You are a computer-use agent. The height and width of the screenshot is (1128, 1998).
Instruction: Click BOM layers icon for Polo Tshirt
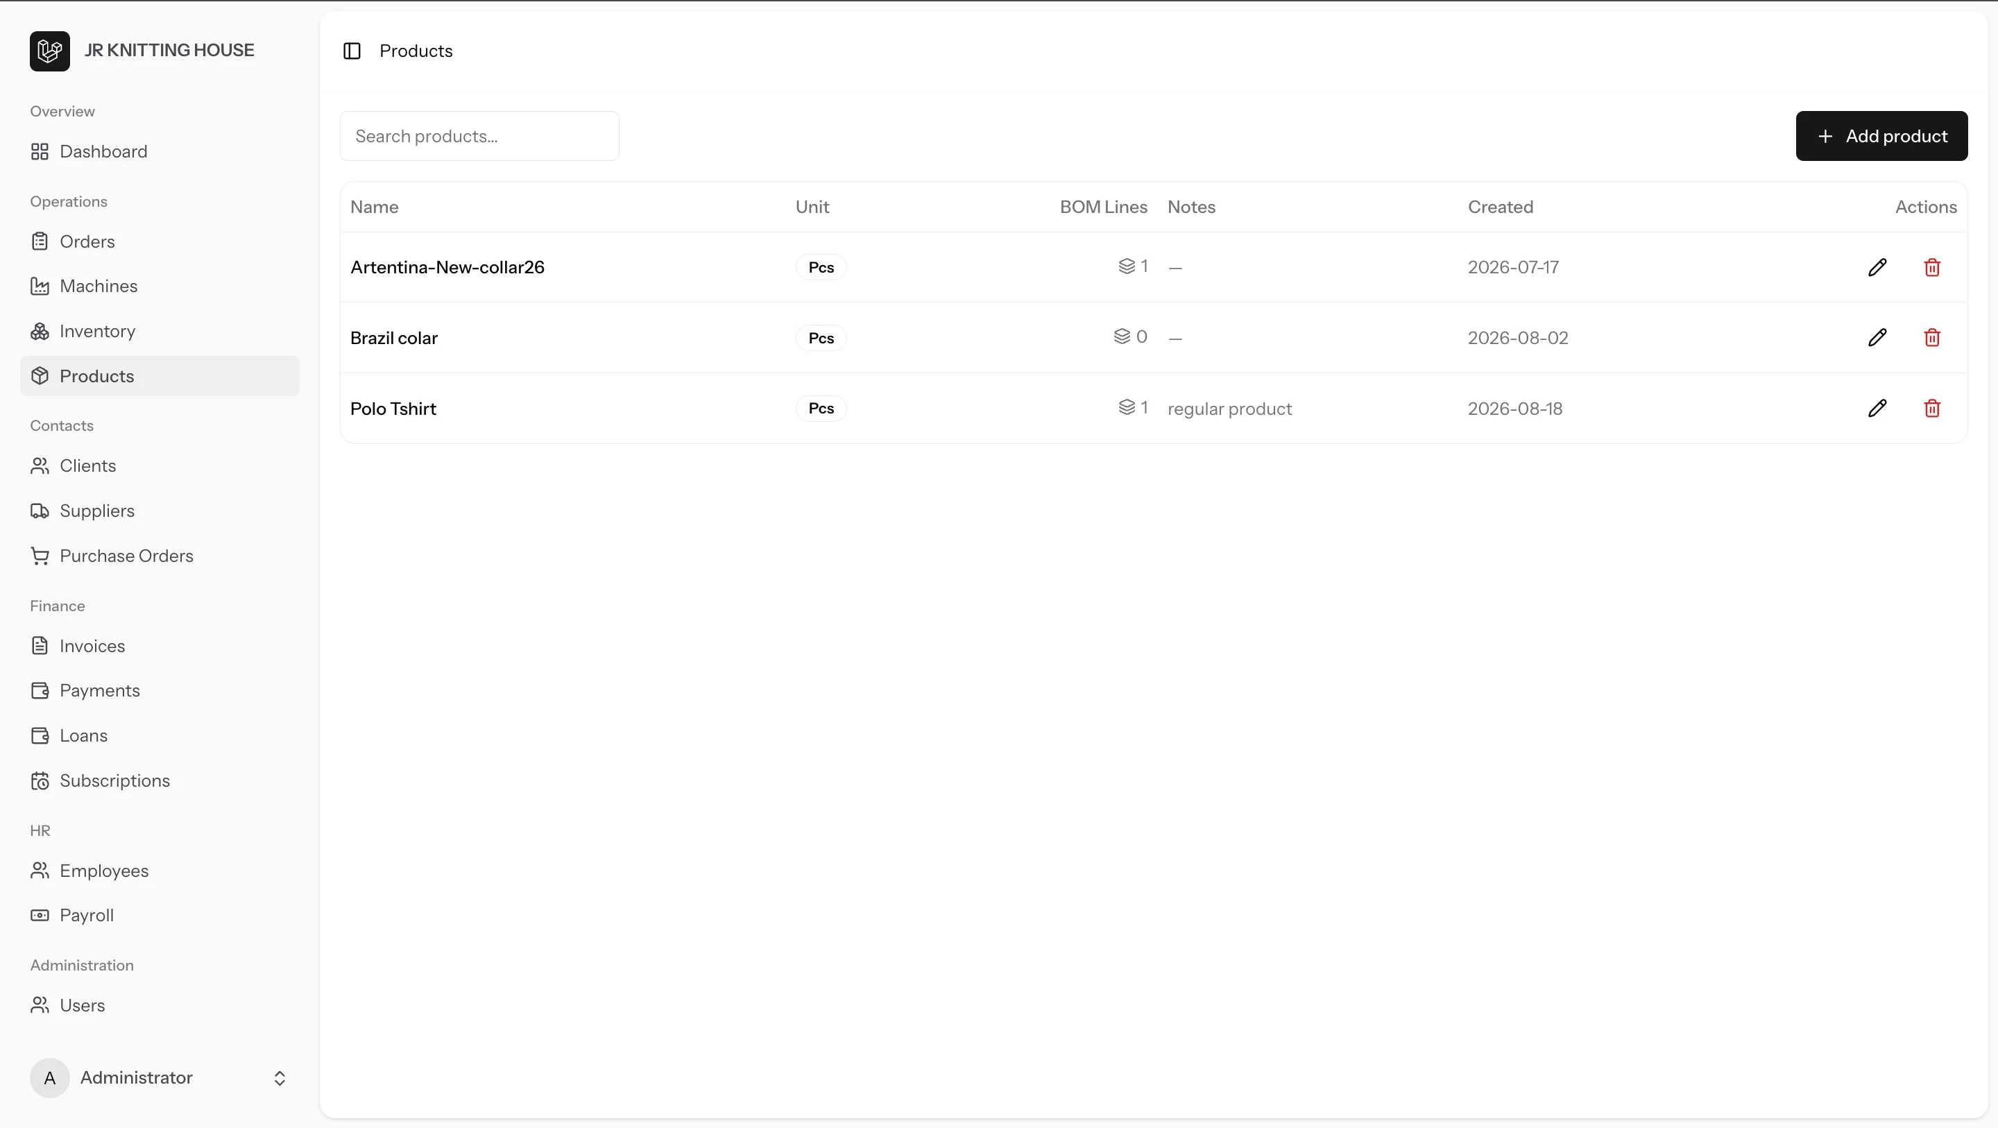[1126, 407]
